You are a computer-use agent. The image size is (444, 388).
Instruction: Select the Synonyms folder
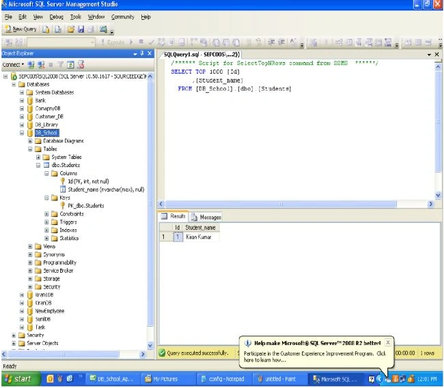54,254
